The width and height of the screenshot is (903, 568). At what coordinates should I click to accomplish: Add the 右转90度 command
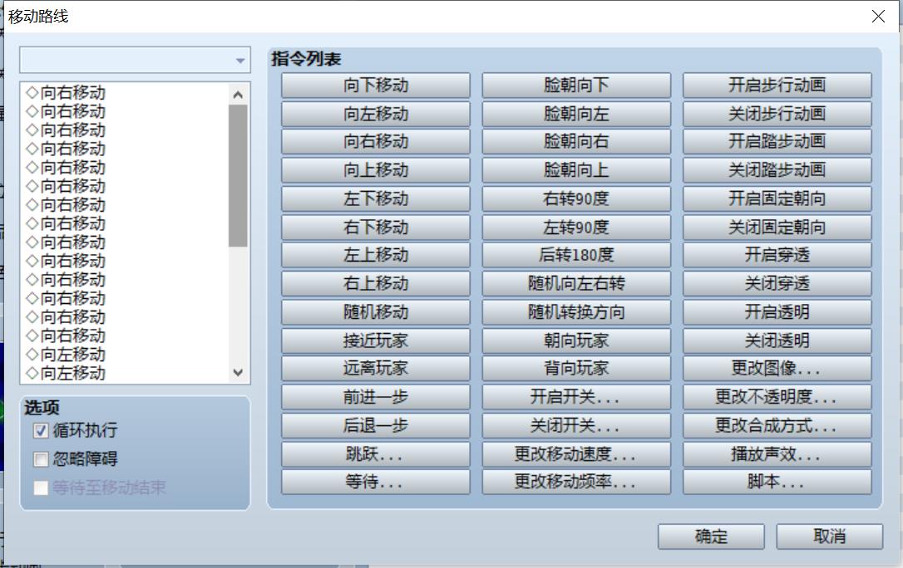(x=576, y=198)
